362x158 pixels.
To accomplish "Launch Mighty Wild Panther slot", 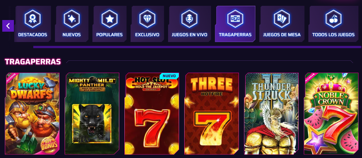I will (92, 113).
